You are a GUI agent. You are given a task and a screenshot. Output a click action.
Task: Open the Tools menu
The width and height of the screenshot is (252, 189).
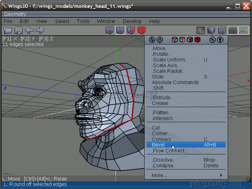[83, 21]
